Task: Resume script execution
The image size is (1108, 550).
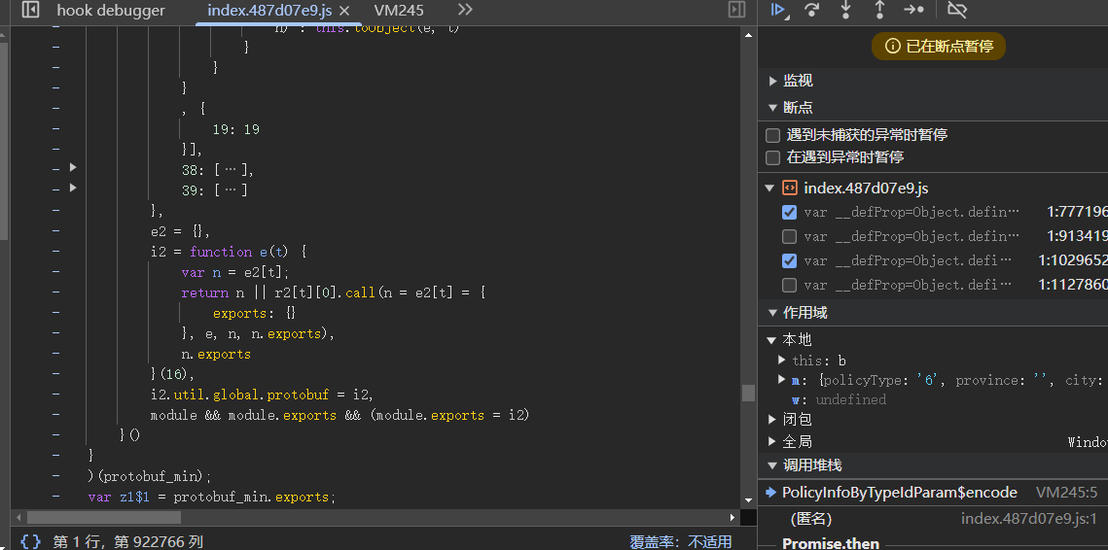Action: [x=778, y=10]
